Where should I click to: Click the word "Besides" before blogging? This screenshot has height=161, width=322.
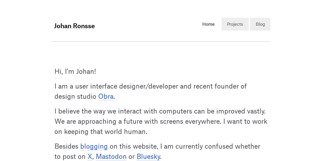66,147
